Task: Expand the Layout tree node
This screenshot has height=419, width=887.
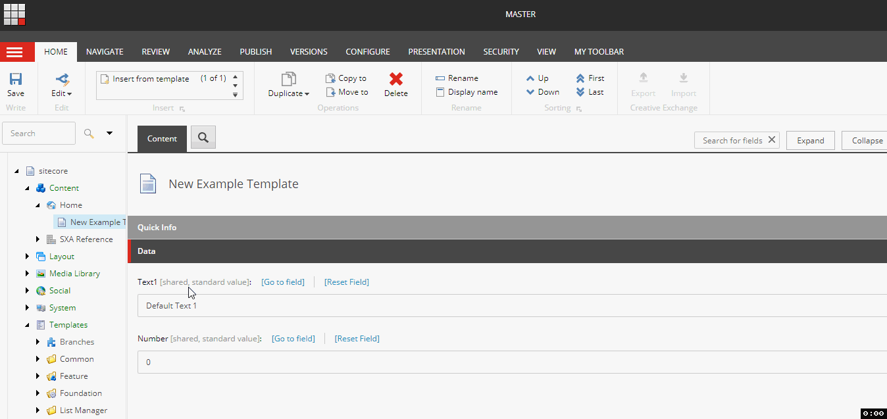Action: 28,257
